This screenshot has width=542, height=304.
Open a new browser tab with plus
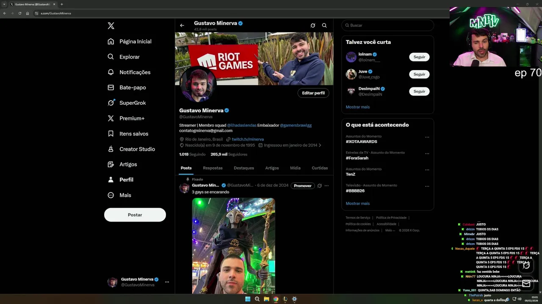[x=61, y=4]
